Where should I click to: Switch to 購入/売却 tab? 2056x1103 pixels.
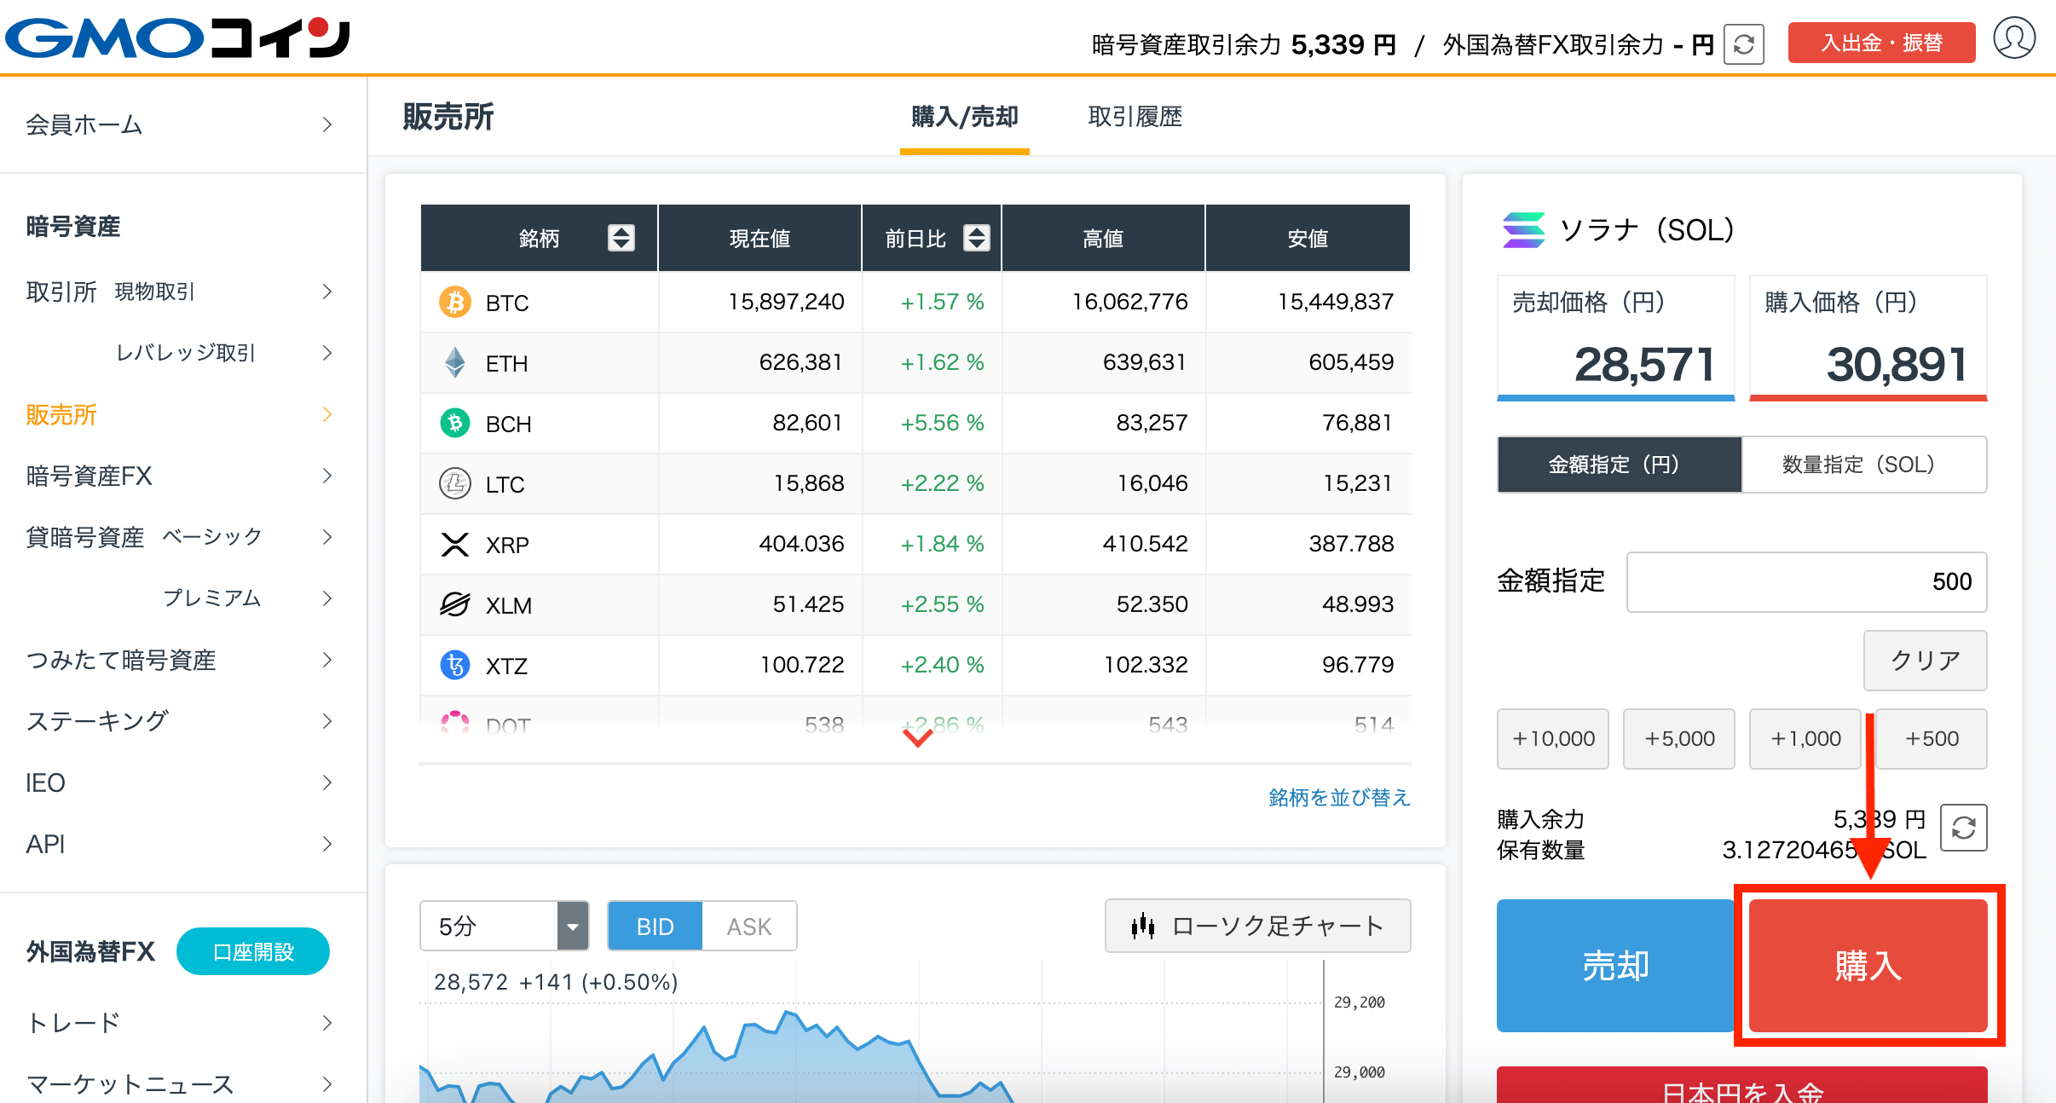pos(965,118)
